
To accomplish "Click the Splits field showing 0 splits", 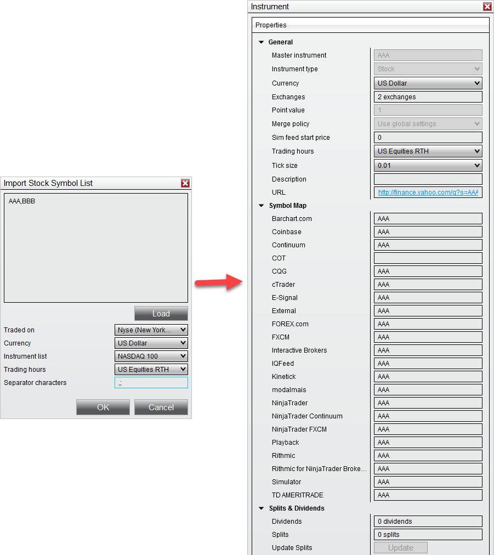I will [428, 535].
